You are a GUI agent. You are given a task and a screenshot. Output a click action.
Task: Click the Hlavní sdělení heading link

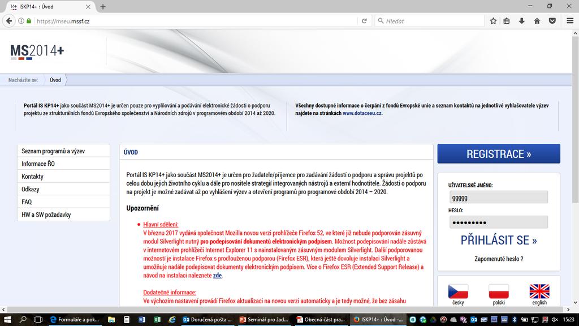click(161, 224)
